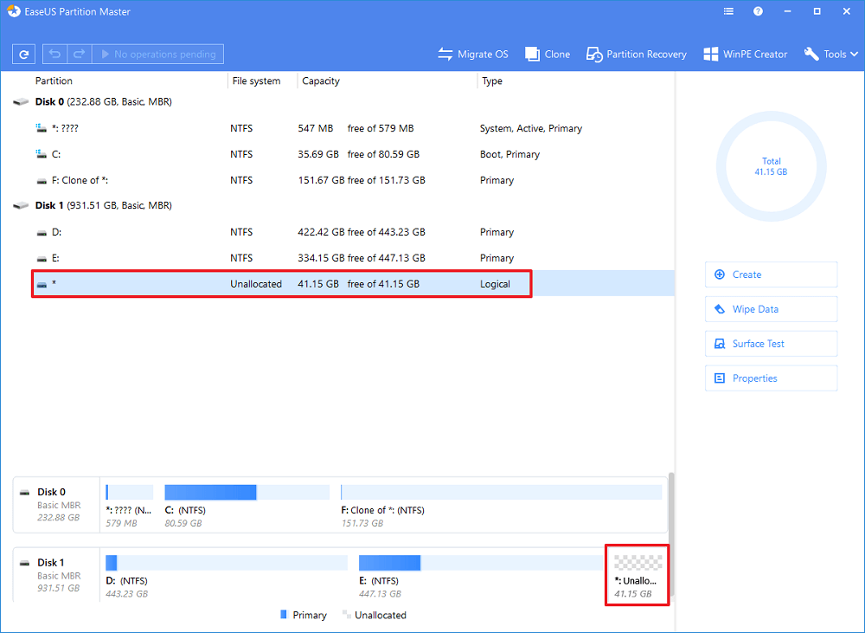Click the redo arrow icon

tap(79, 55)
